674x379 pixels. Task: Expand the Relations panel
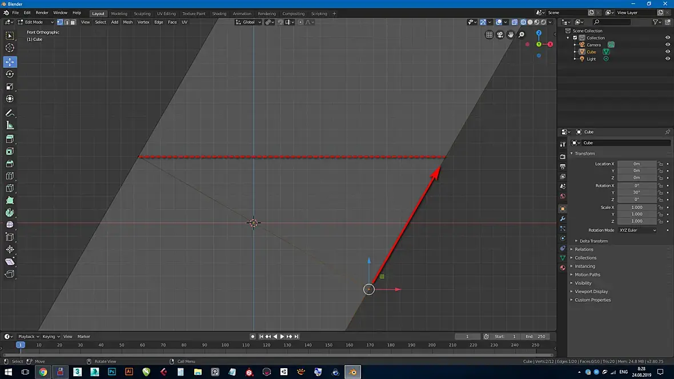click(584, 249)
